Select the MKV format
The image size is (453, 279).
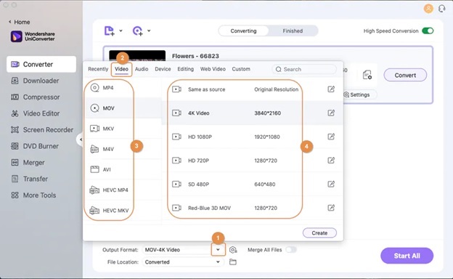click(x=109, y=129)
